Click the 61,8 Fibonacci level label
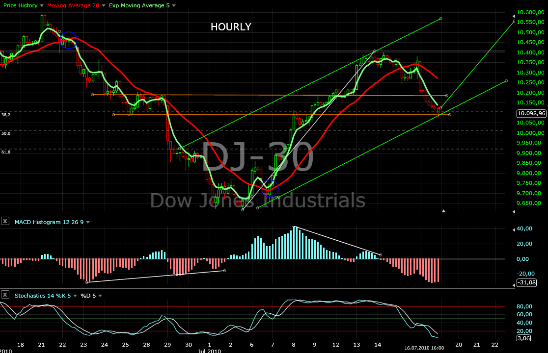 (x=6, y=152)
